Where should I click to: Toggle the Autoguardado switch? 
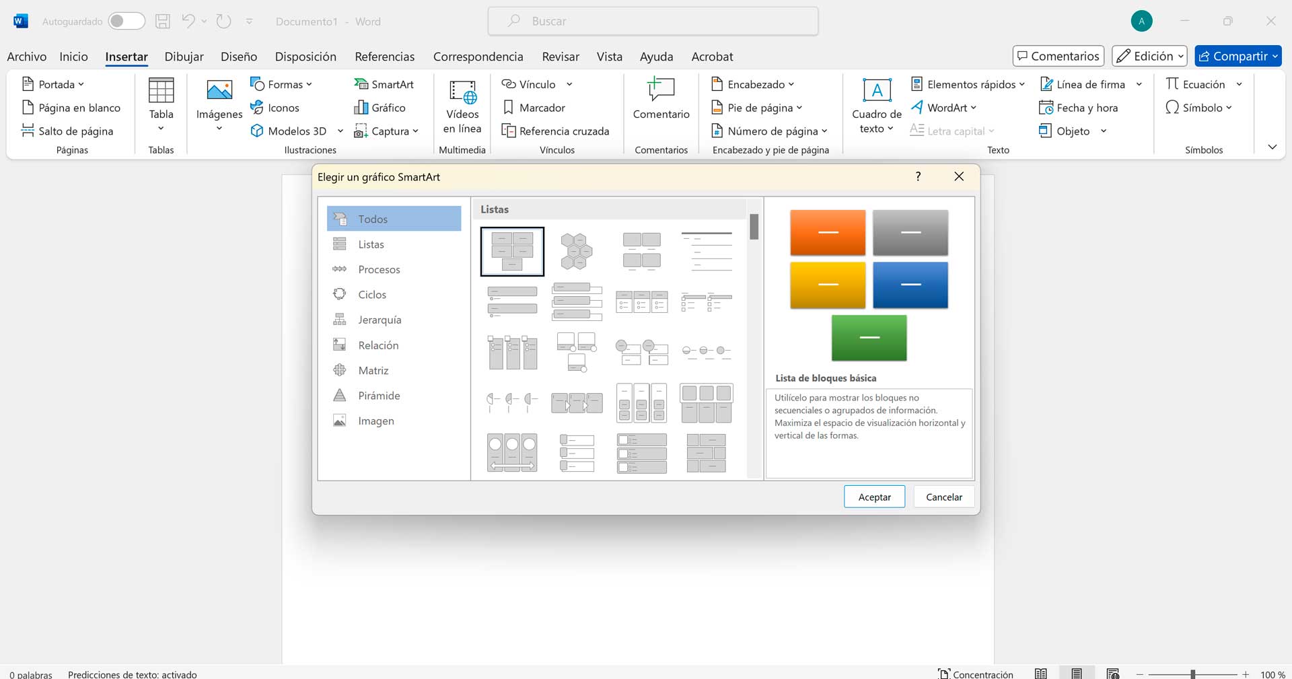(x=127, y=22)
